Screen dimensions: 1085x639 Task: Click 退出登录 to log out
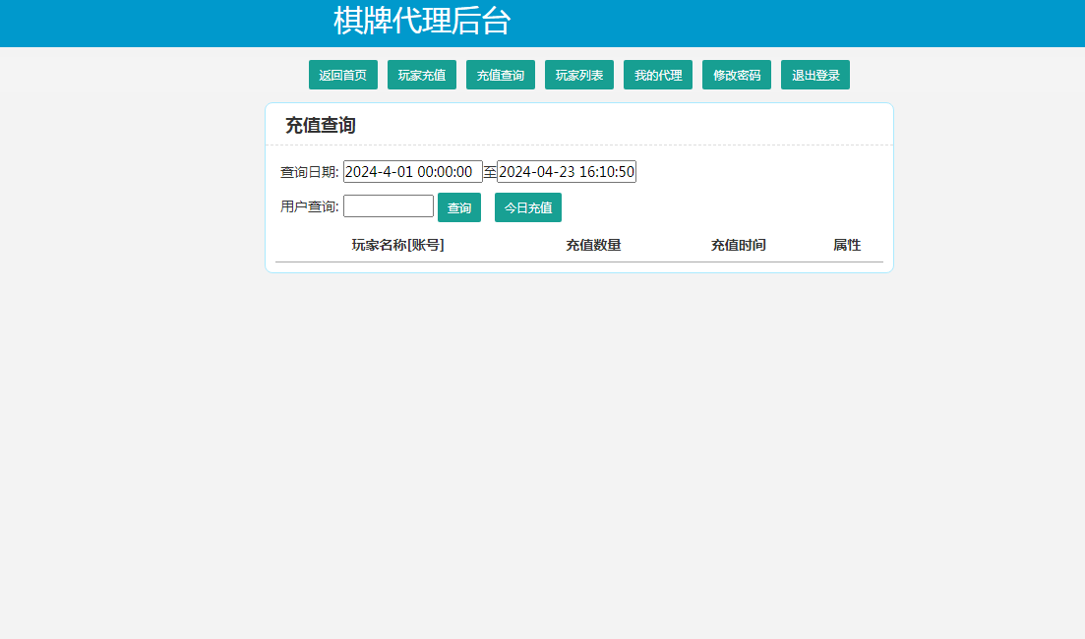[814, 74]
